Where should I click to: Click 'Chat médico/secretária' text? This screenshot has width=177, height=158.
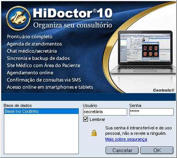click(32, 51)
